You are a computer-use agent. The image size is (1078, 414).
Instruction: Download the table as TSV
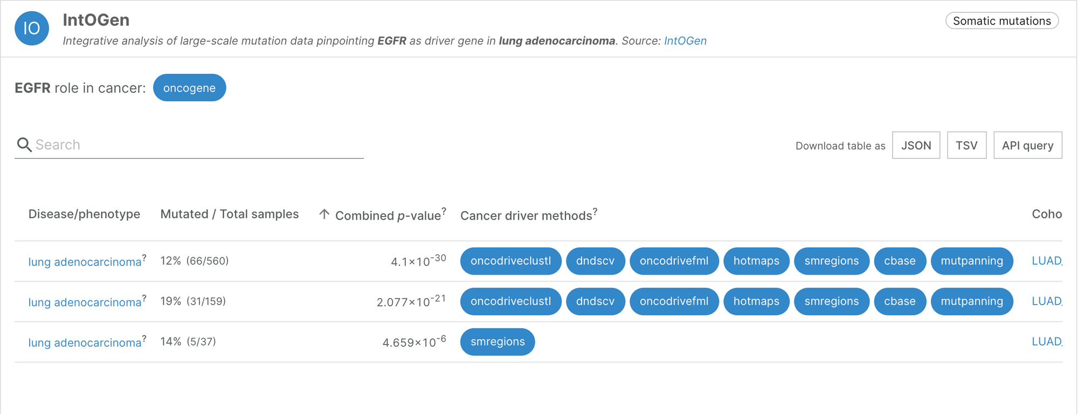point(966,145)
